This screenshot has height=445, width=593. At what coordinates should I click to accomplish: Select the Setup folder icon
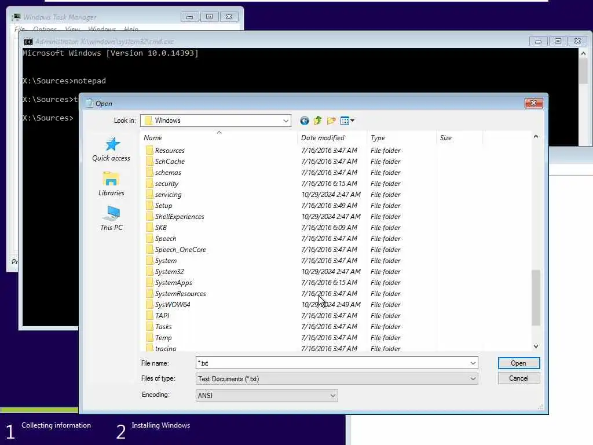point(149,206)
